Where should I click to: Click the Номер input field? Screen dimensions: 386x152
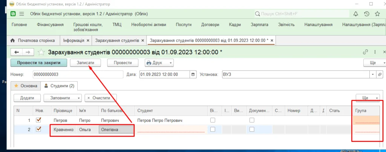pos(78,74)
